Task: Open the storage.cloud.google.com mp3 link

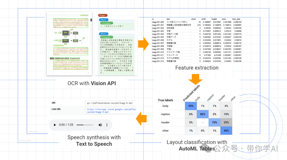Action: pos(111,111)
